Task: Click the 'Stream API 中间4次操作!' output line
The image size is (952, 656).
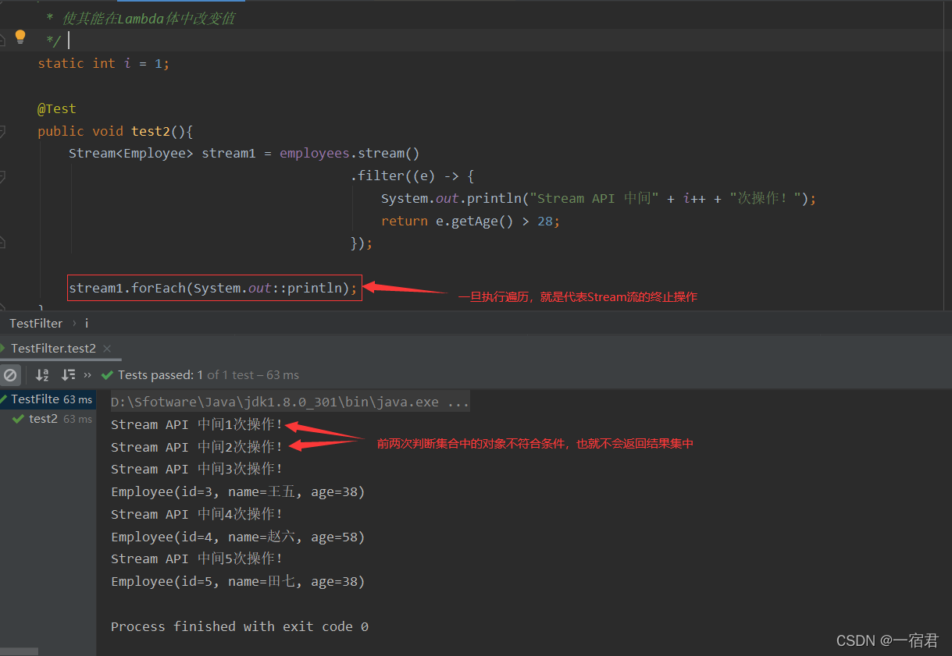Action: pyautogui.click(x=197, y=515)
